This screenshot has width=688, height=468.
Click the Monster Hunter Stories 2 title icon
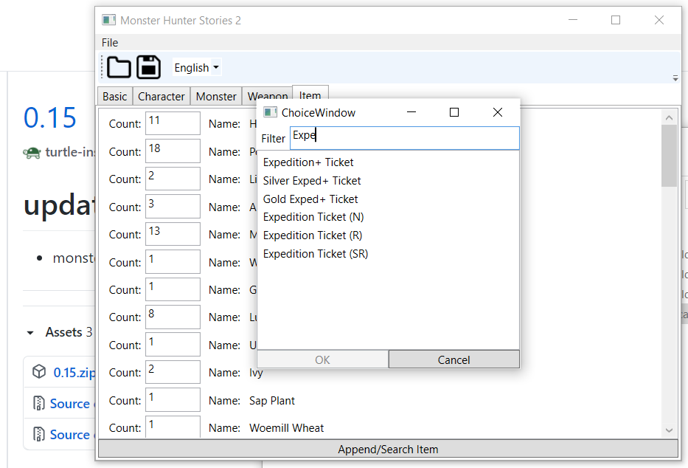(108, 20)
